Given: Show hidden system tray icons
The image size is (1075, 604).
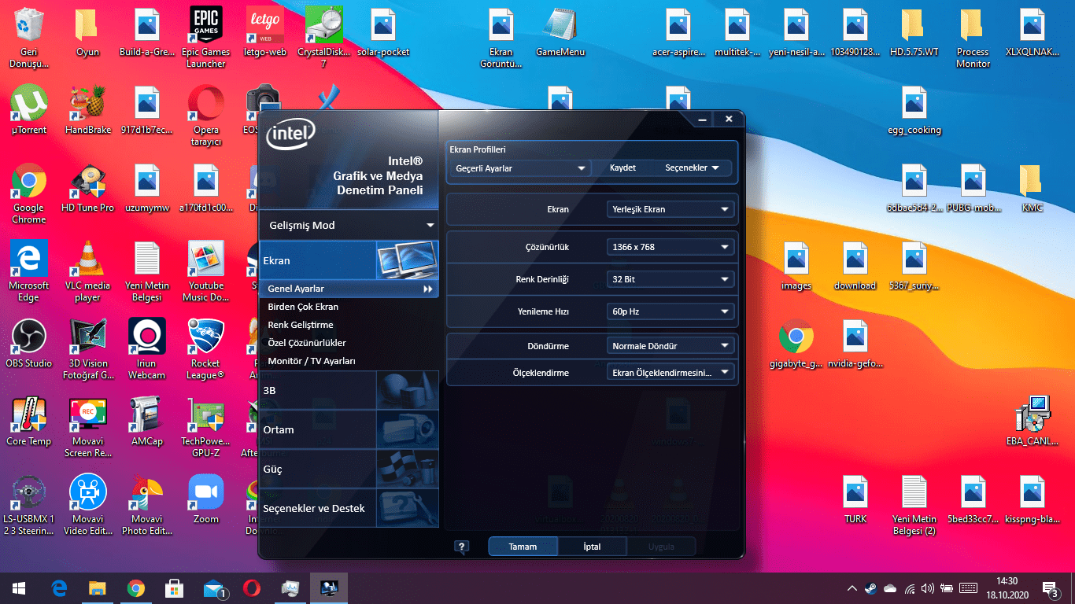Looking at the screenshot, I should [852, 588].
